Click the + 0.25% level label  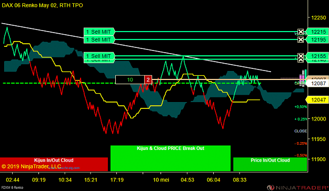pyautogui.click(x=301, y=119)
